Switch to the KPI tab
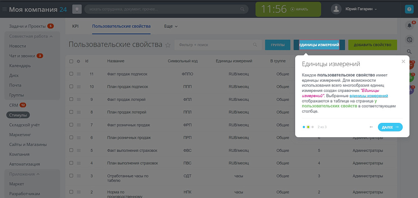 pyautogui.click(x=75, y=26)
